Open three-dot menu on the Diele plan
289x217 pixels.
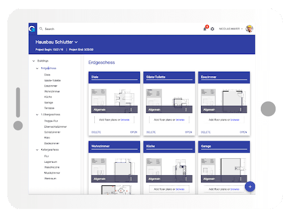coord(131,110)
